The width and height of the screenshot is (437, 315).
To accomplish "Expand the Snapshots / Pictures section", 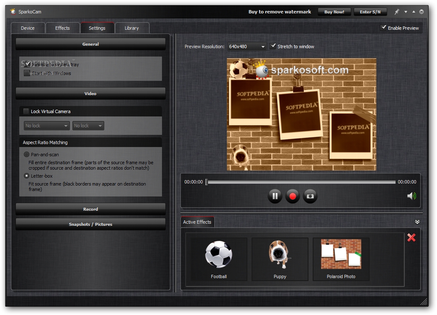I will tap(90, 224).
